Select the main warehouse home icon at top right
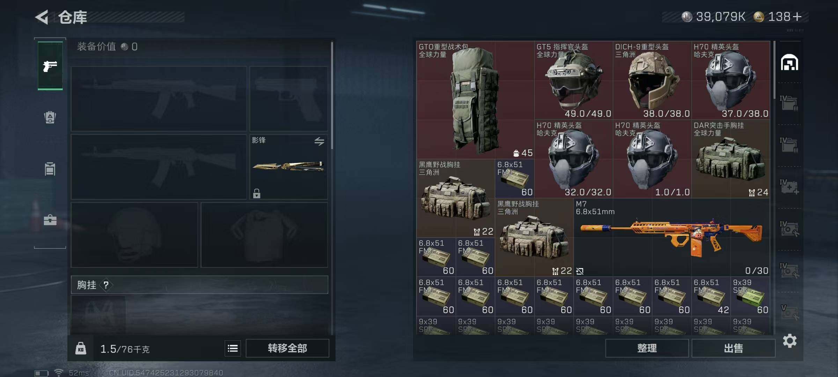 point(789,62)
